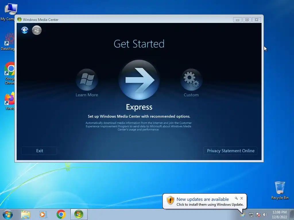Open update notification settings wrench icon

click(x=236, y=198)
